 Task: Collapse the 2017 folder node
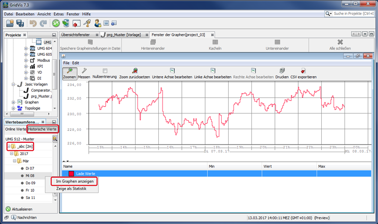click(x=11, y=154)
